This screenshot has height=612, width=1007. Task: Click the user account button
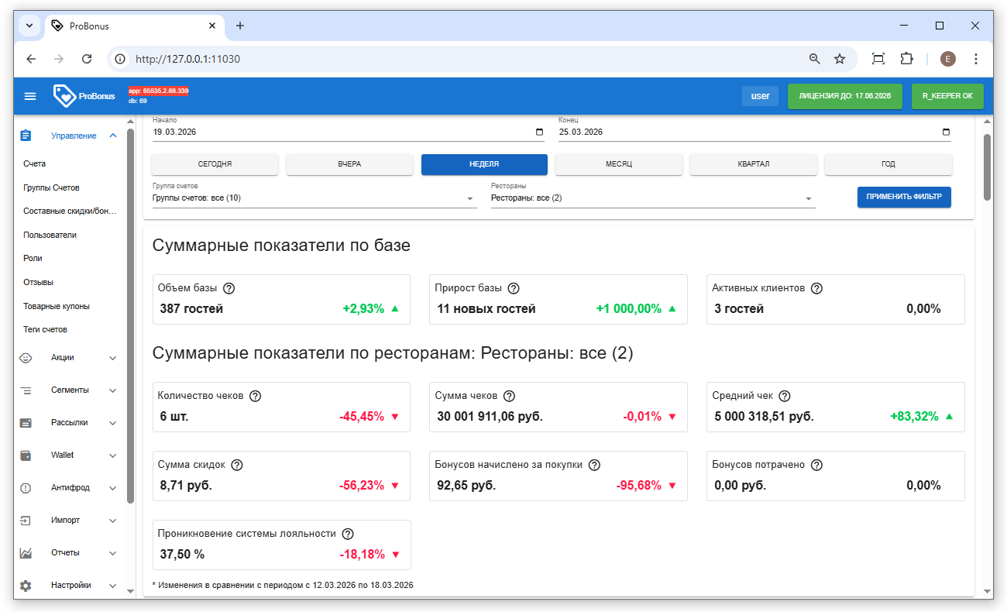point(760,96)
